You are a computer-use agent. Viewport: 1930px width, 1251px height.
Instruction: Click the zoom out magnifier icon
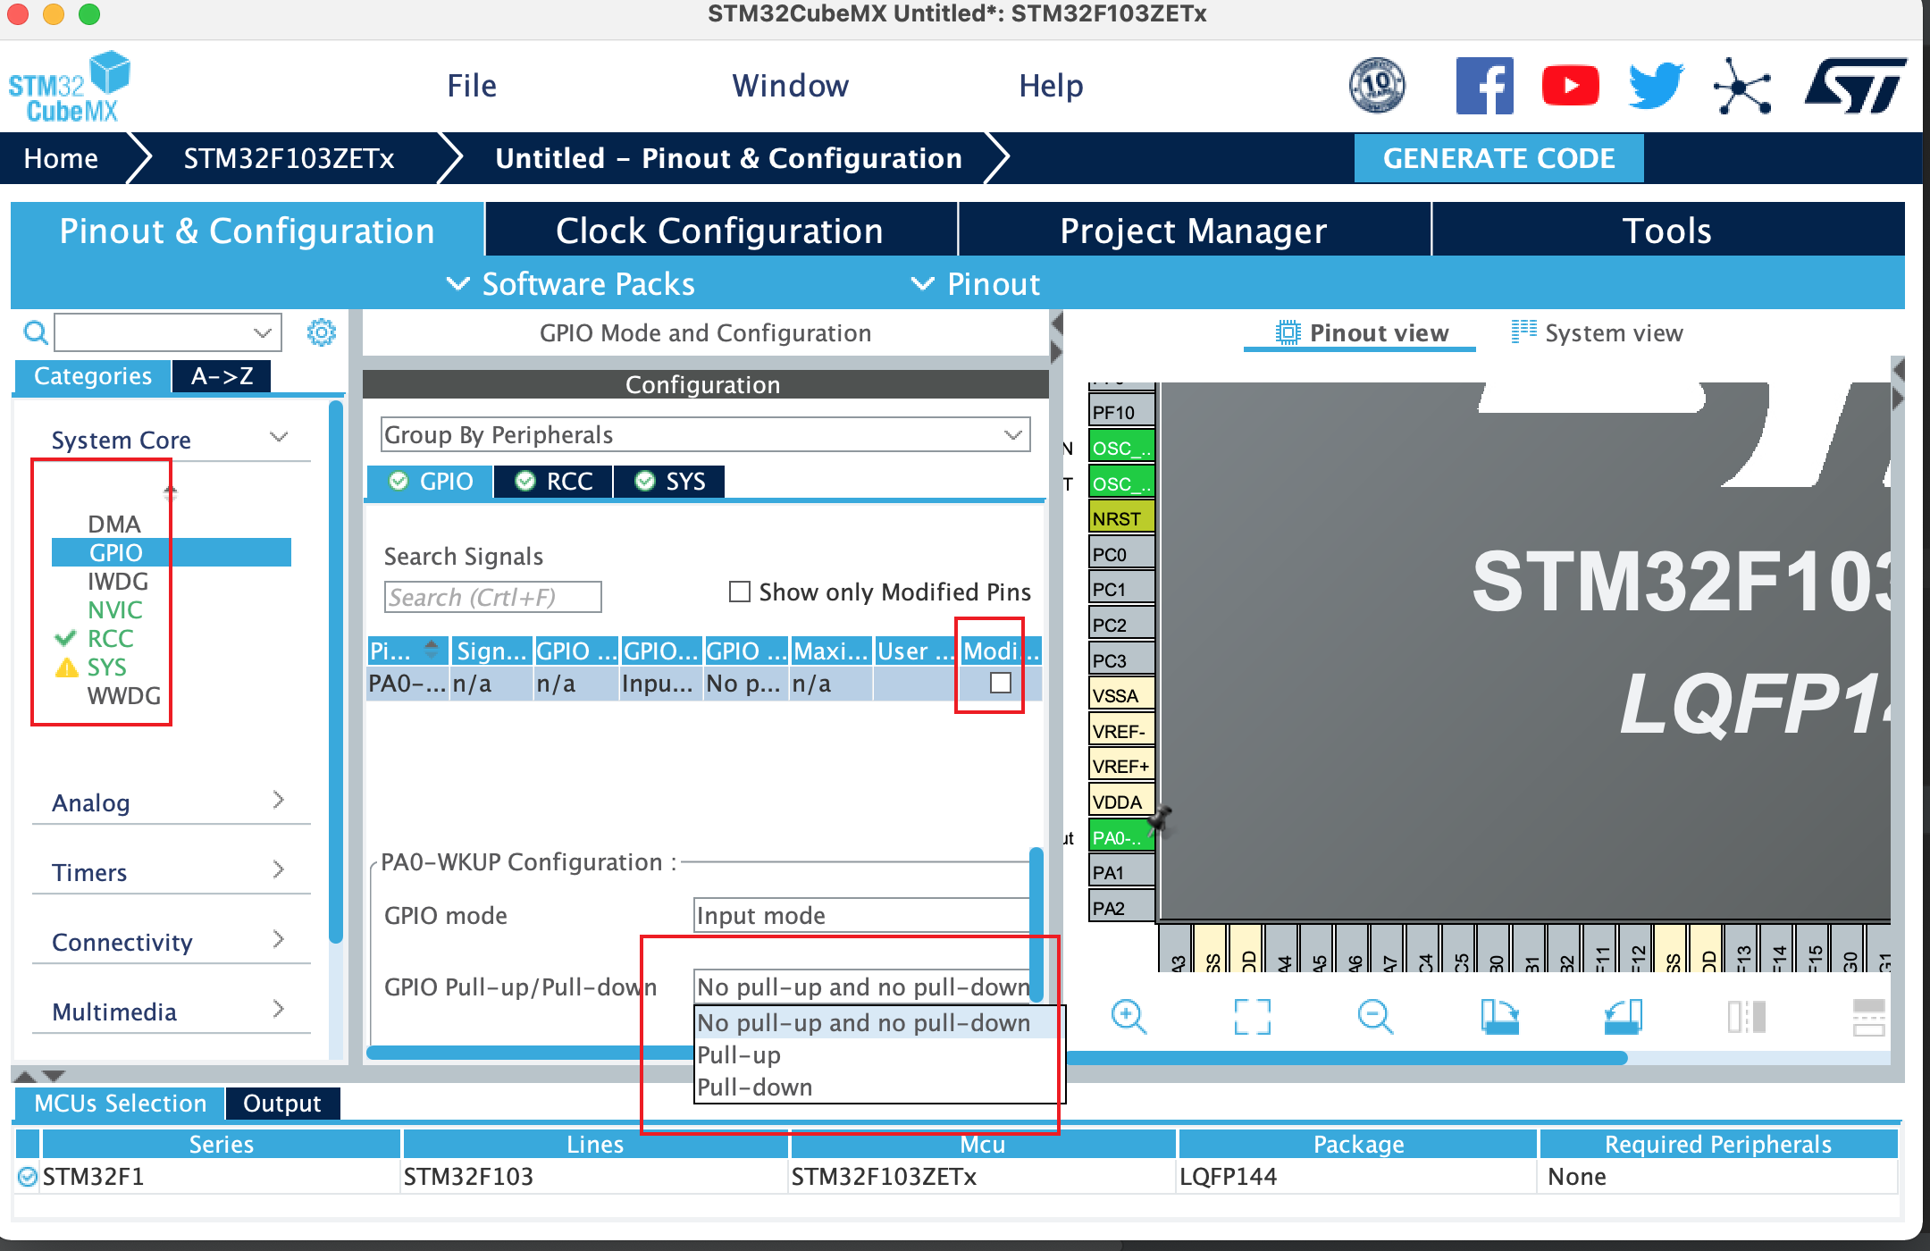pos(1375,1017)
